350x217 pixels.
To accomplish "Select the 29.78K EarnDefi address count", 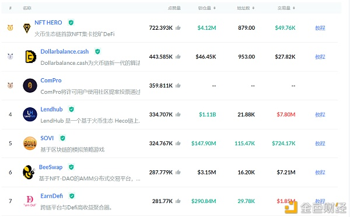I will point(246,201).
